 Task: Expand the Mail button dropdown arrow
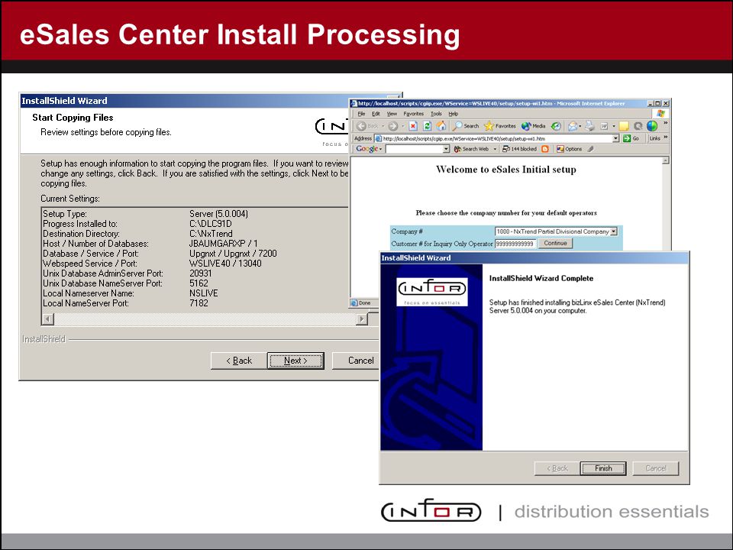pos(580,126)
